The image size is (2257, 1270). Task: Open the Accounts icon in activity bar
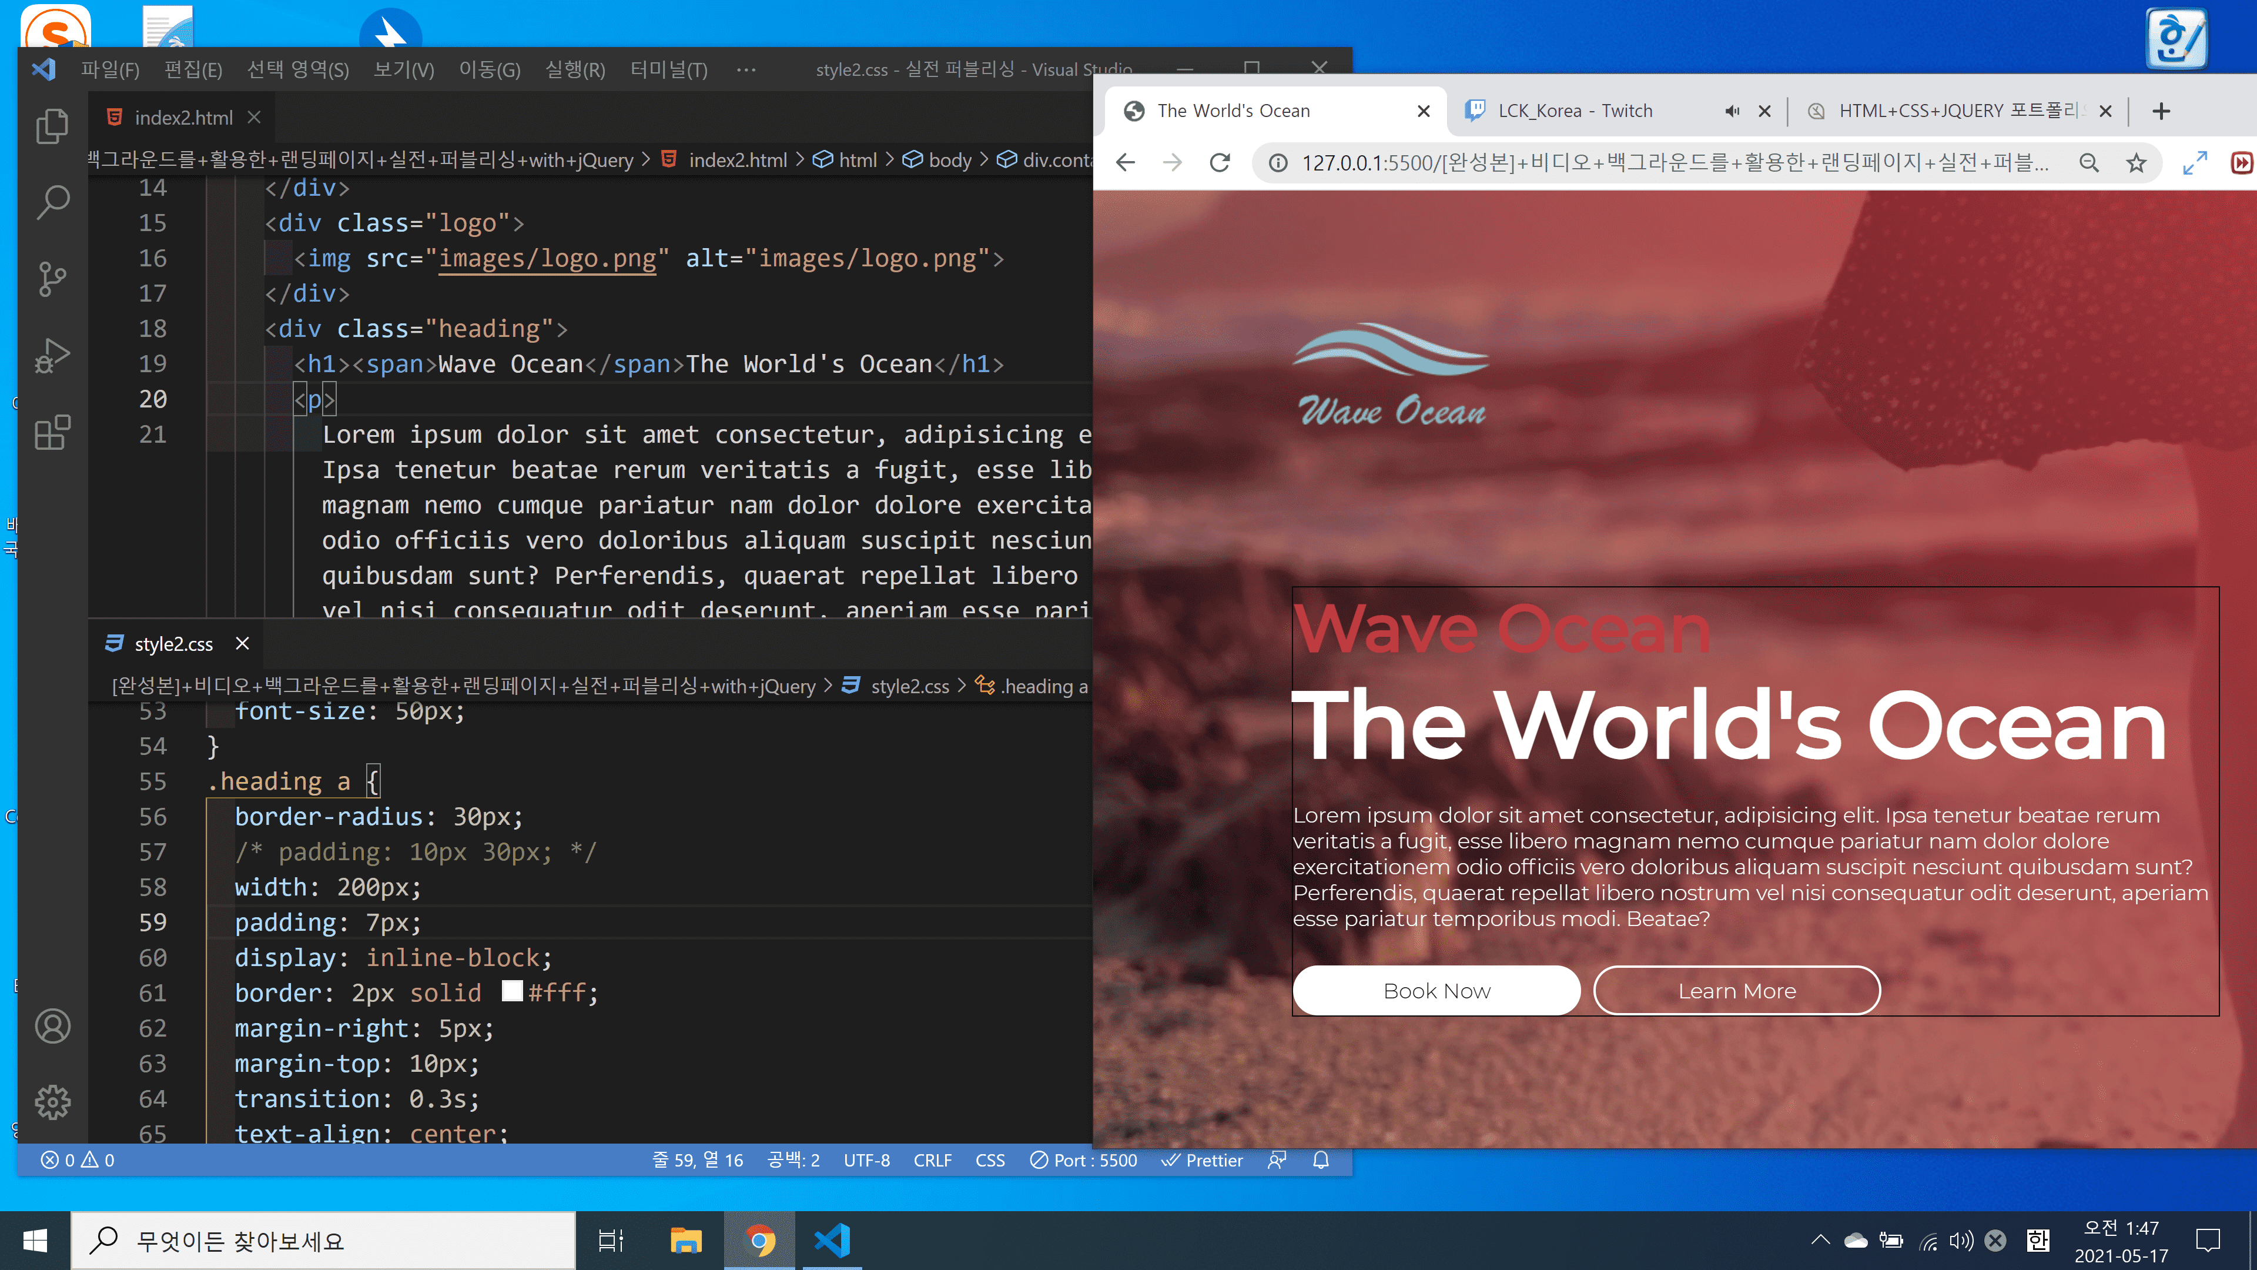(52, 1025)
